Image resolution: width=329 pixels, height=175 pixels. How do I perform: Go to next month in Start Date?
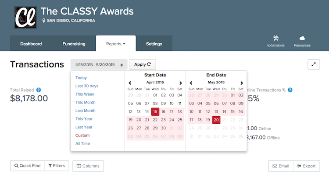180,83
